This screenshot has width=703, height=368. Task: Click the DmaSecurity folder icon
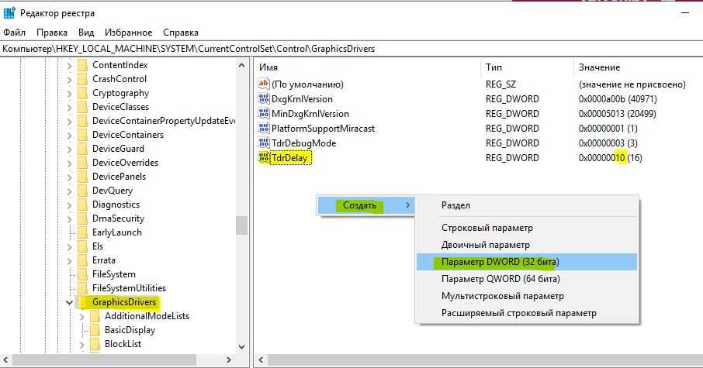[x=82, y=218]
